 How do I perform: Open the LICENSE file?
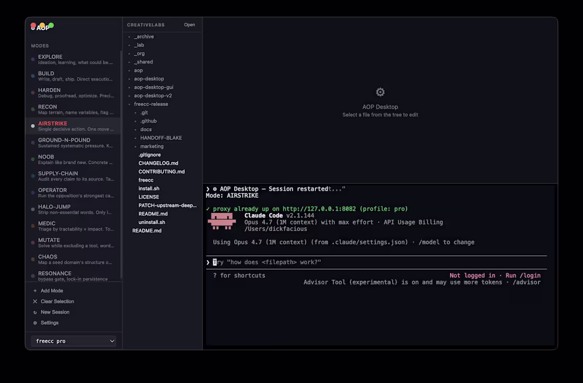pyautogui.click(x=163, y=197)
